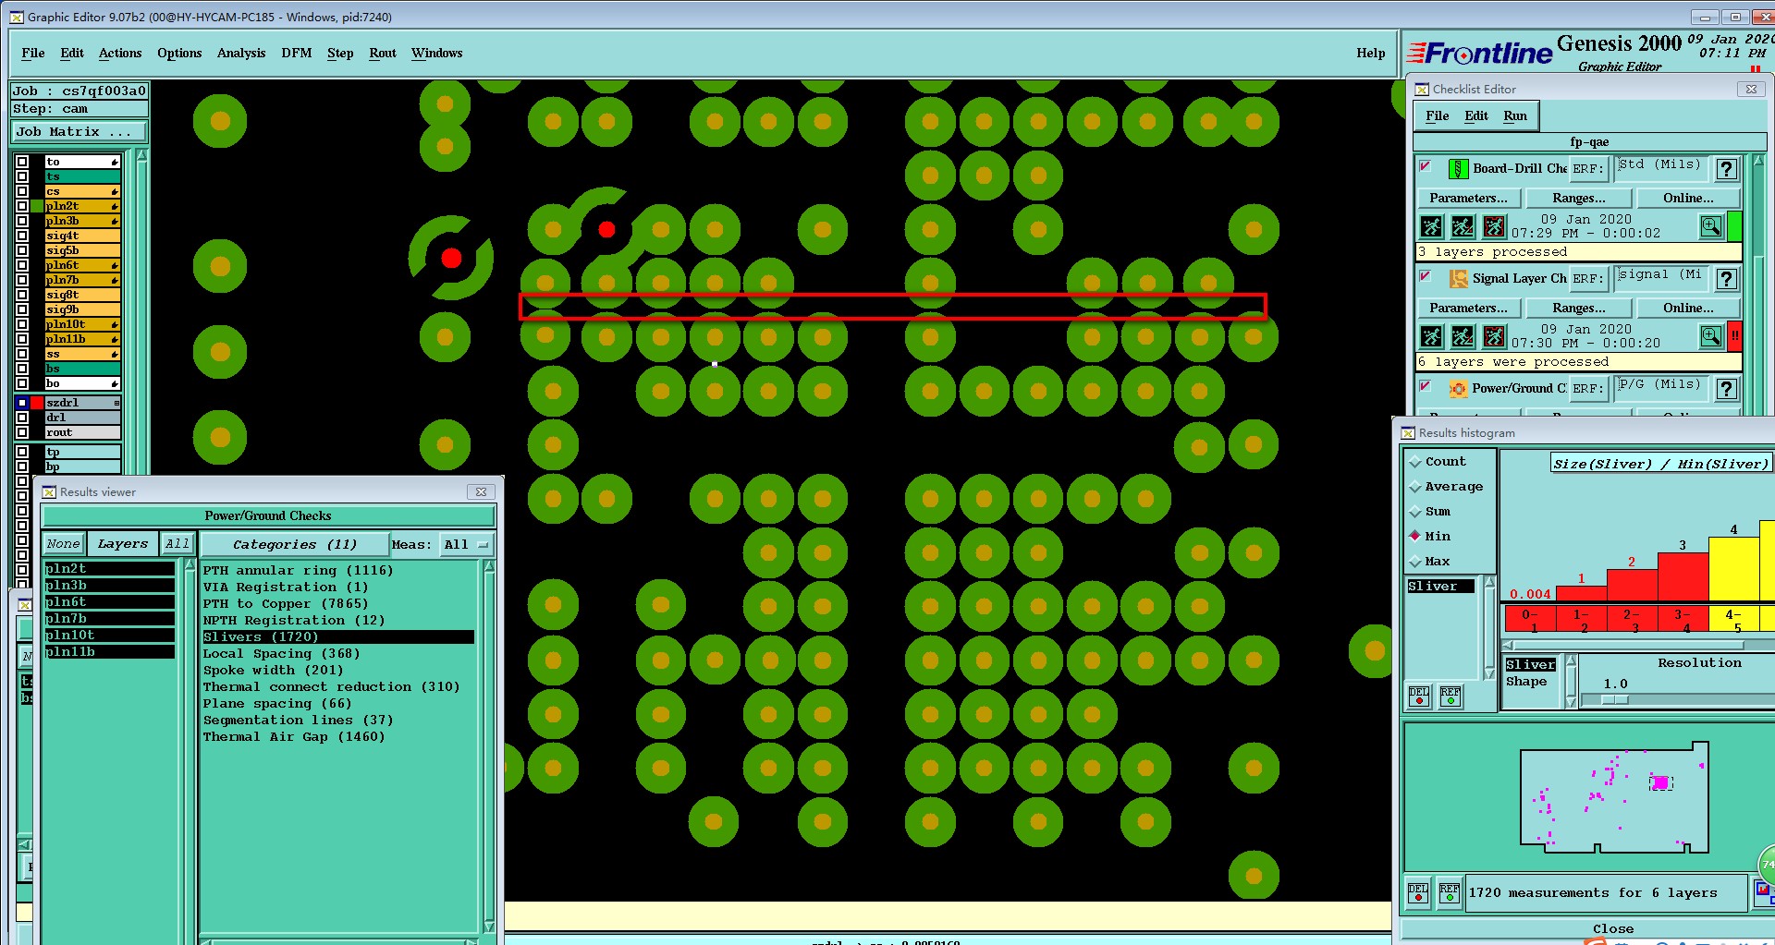1775x945 pixels.
Task: Open the Categories (11) selector
Action: tap(295, 544)
